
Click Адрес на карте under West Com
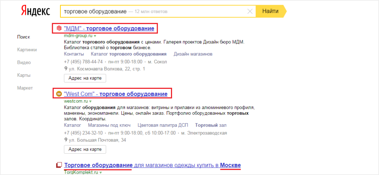click(x=85, y=149)
